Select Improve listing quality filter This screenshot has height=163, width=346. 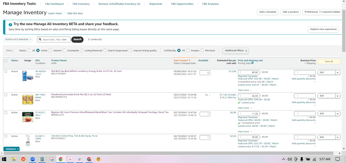click(x=130, y=51)
